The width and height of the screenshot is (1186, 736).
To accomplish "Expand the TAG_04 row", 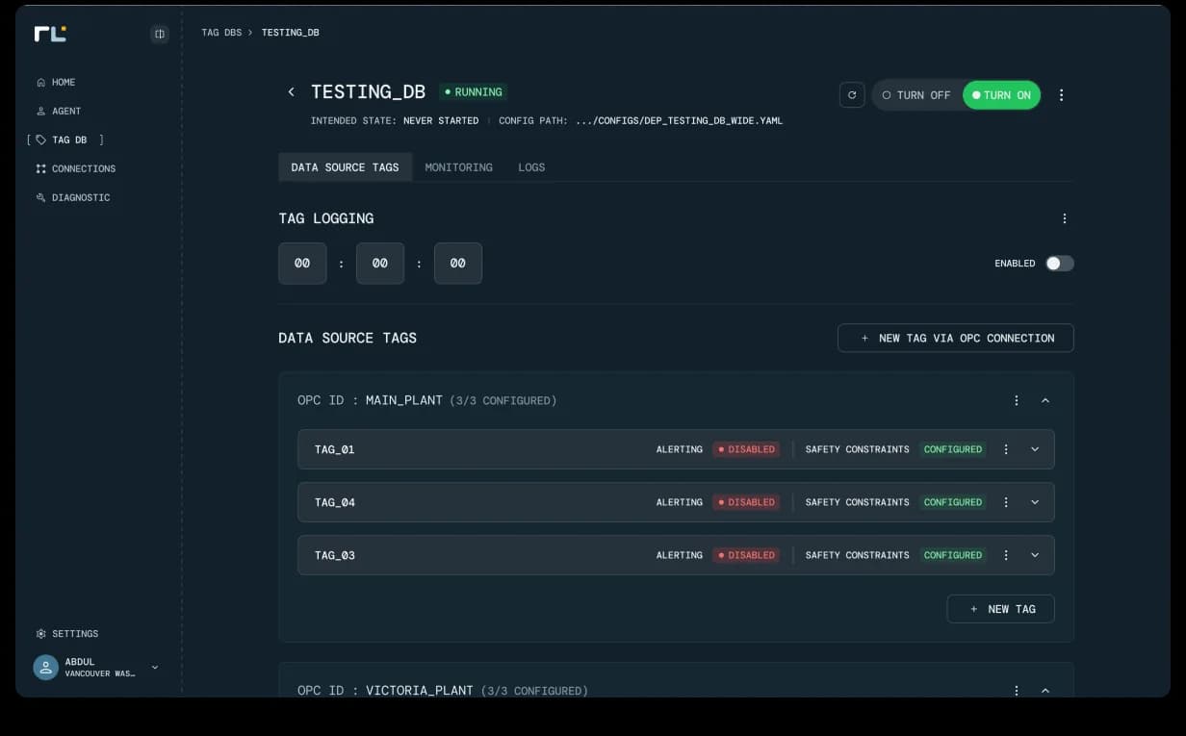I will 1035,502.
